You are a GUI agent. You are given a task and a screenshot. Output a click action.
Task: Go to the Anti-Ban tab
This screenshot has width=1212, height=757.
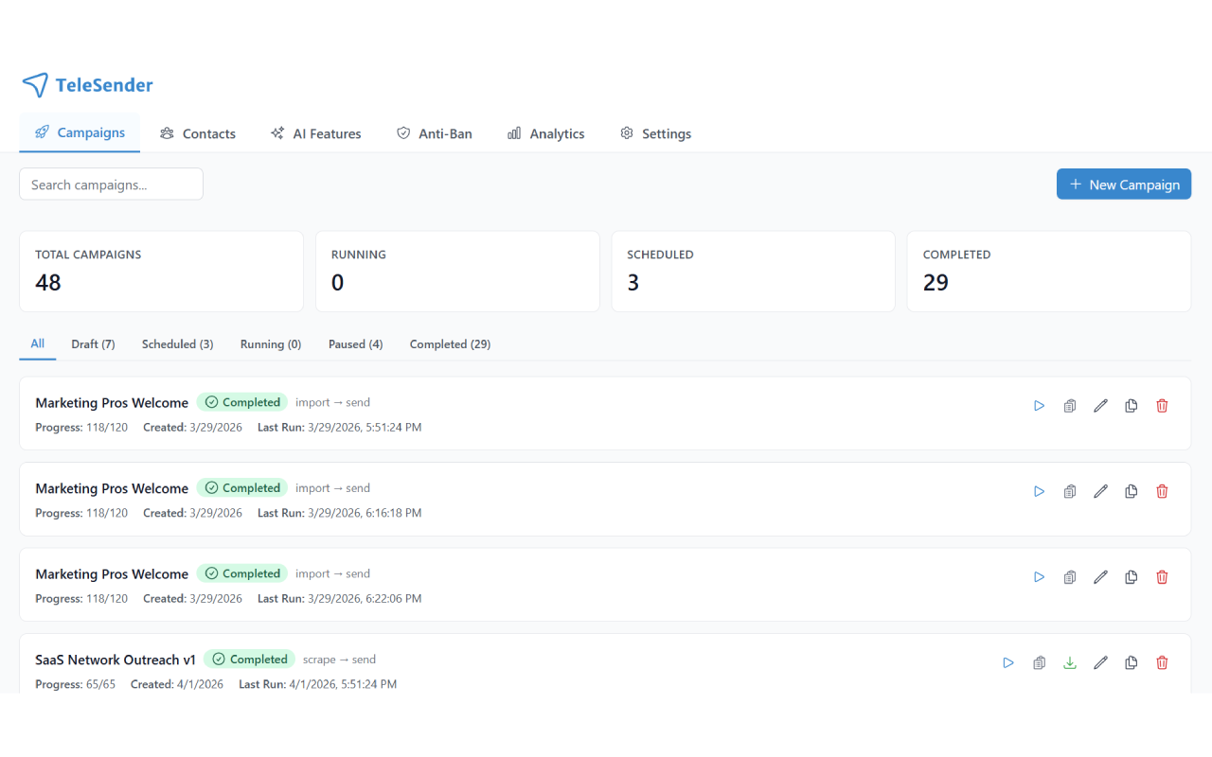(434, 133)
